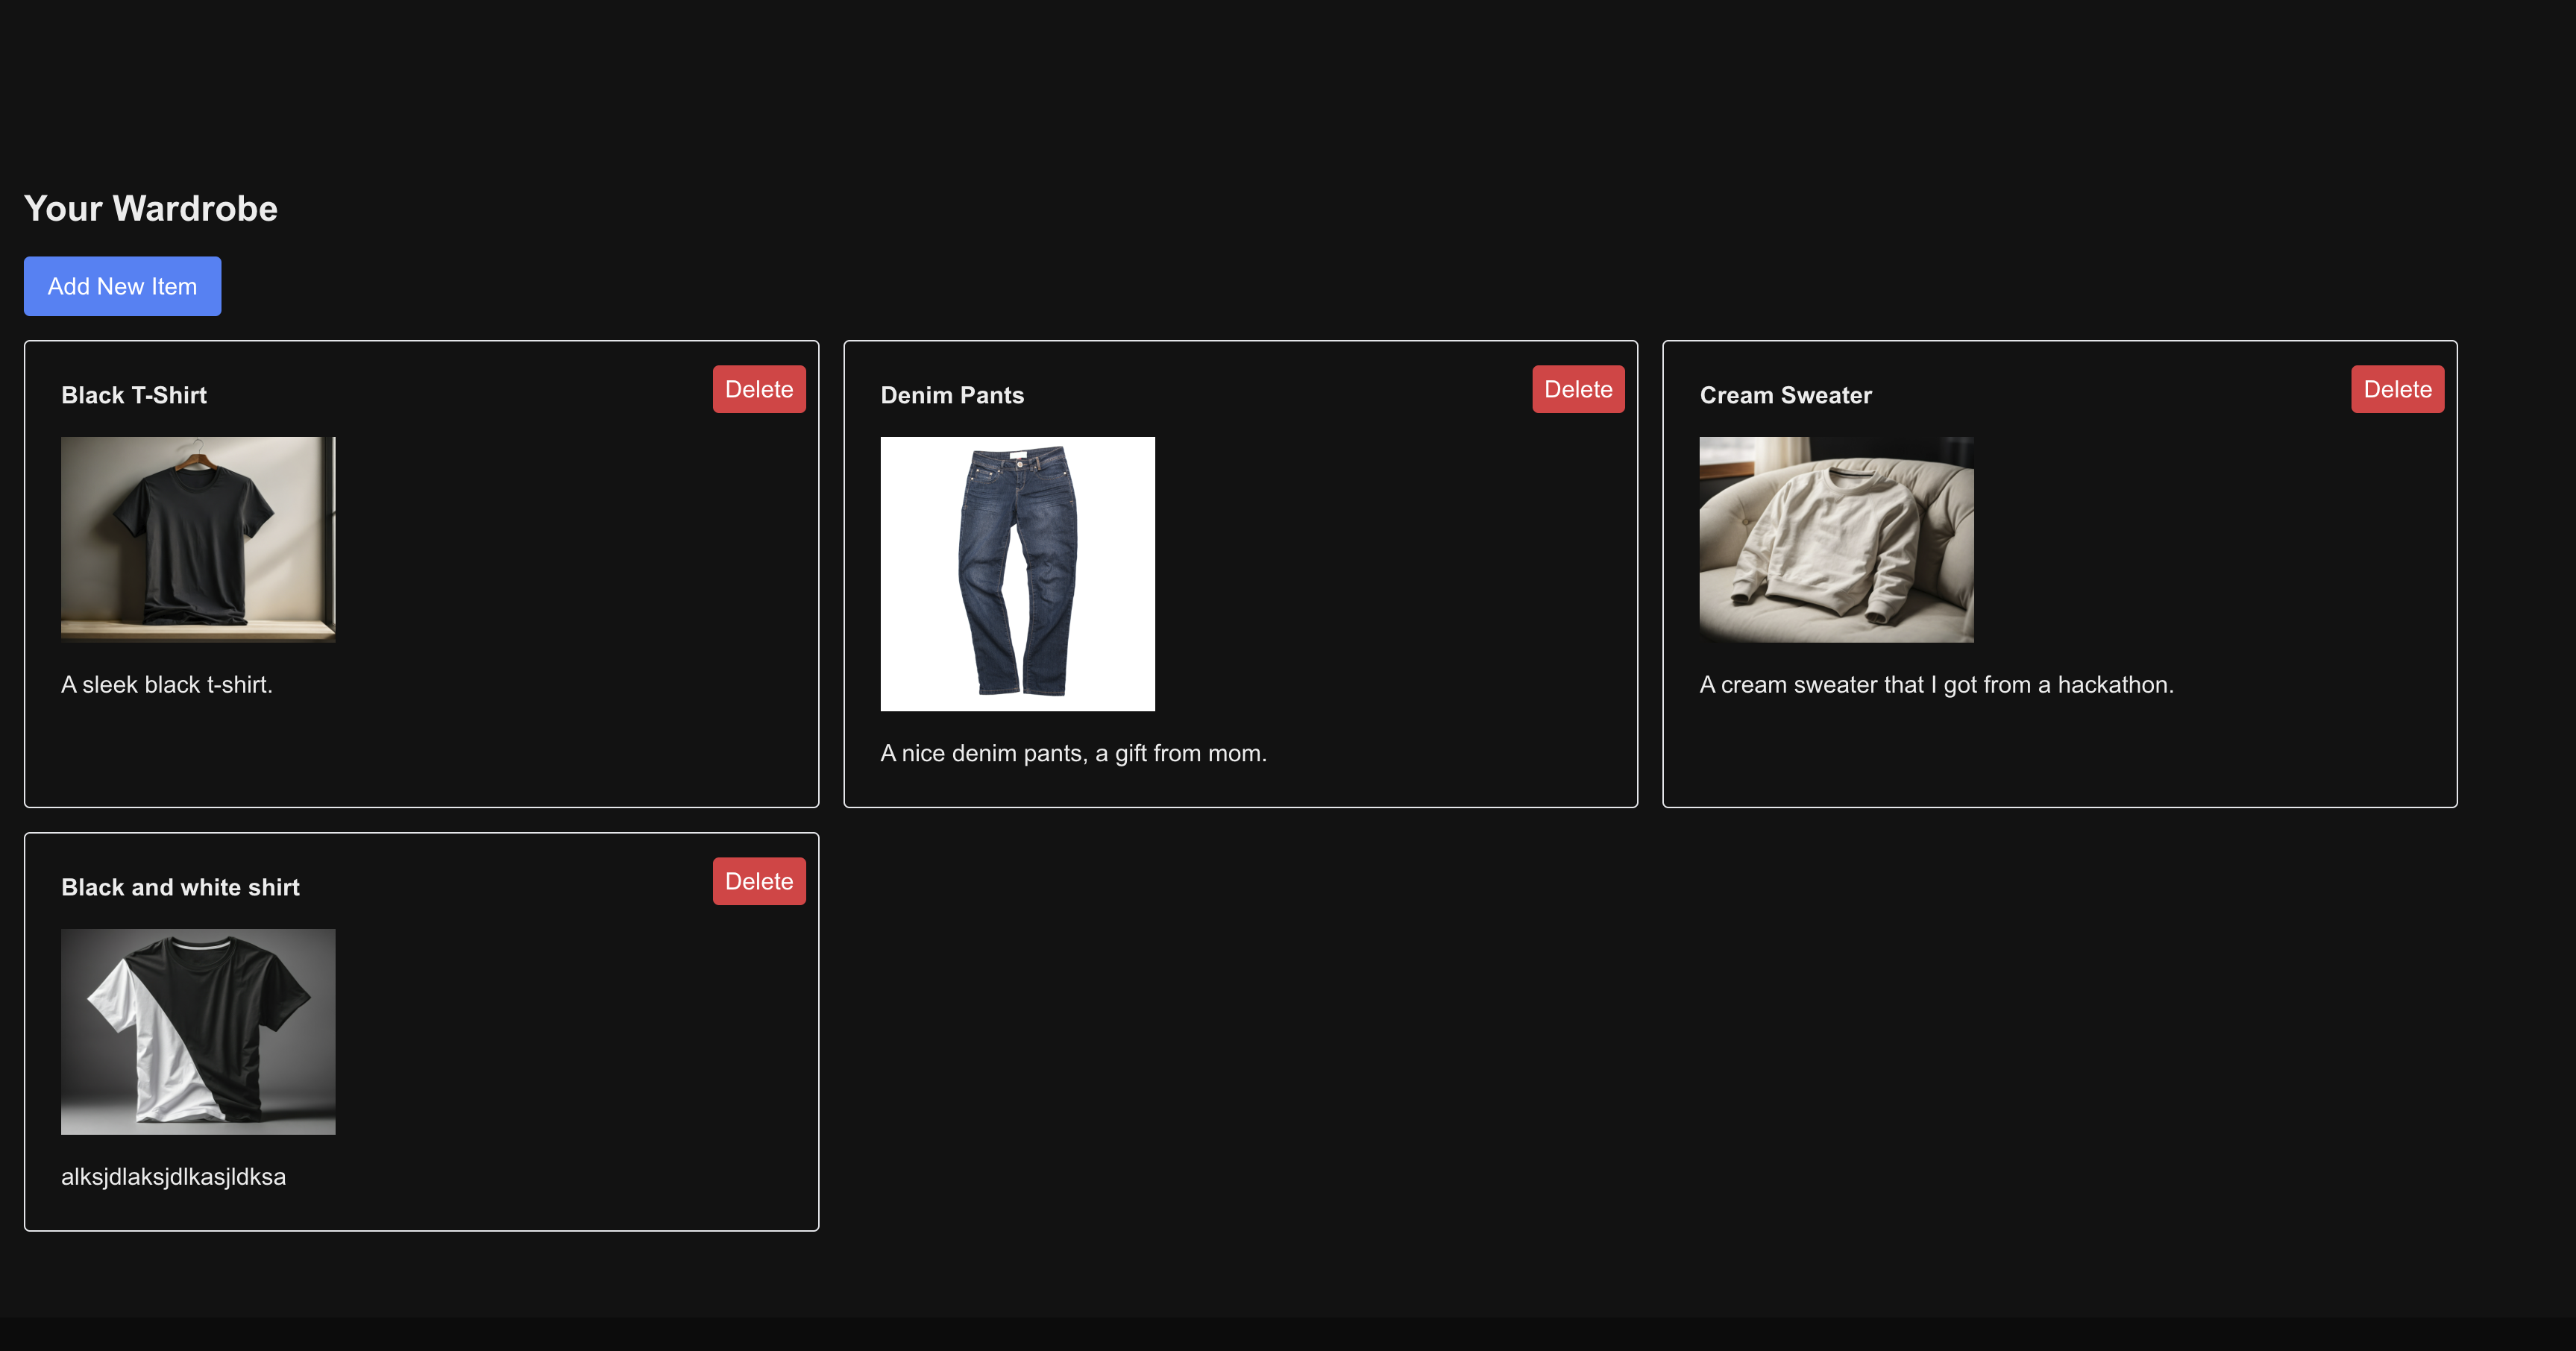The width and height of the screenshot is (2576, 1351).
Task: Delete the Denim Pants item
Action: coord(1577,389)
